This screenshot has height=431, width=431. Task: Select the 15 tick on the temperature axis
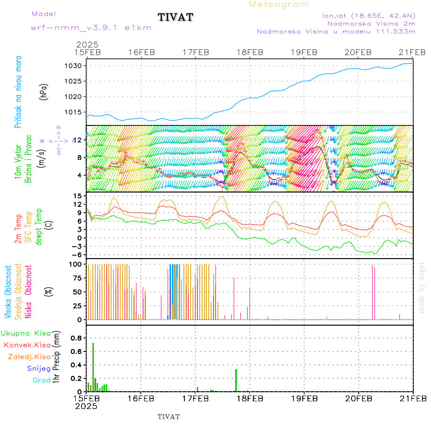click(78, 196)
